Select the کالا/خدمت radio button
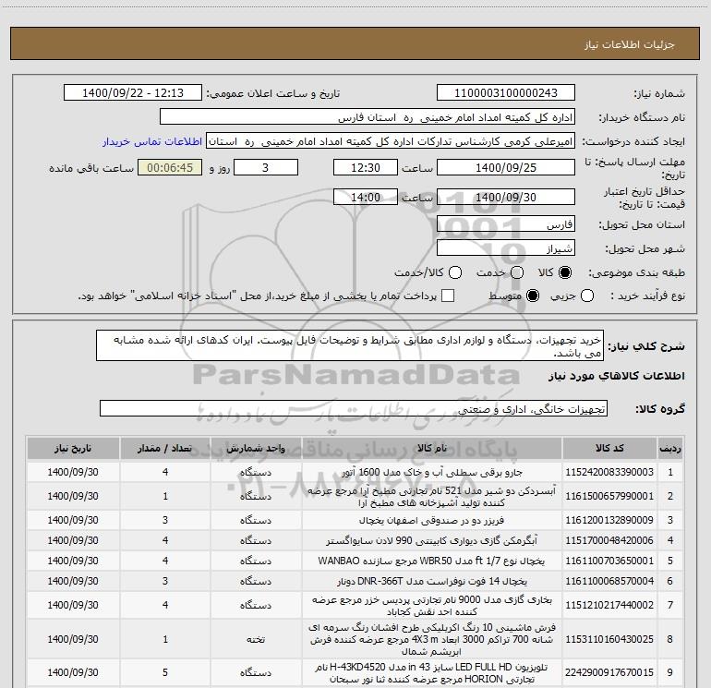The width and height of the screenshot is (711, 688). click(455, 272)
